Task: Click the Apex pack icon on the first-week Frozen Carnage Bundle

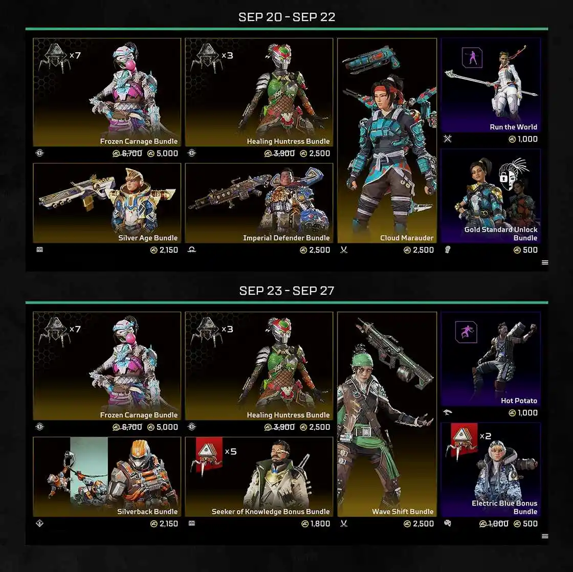Action: click(x=54, y=58)
